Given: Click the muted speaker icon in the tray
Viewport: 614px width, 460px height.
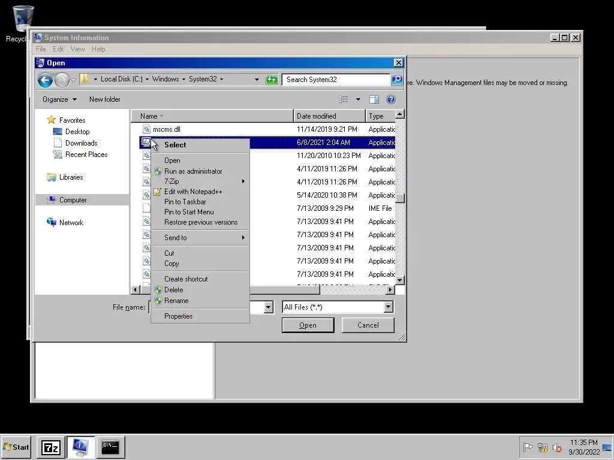Looking at the screenshot, I should (x=556, y=447).
